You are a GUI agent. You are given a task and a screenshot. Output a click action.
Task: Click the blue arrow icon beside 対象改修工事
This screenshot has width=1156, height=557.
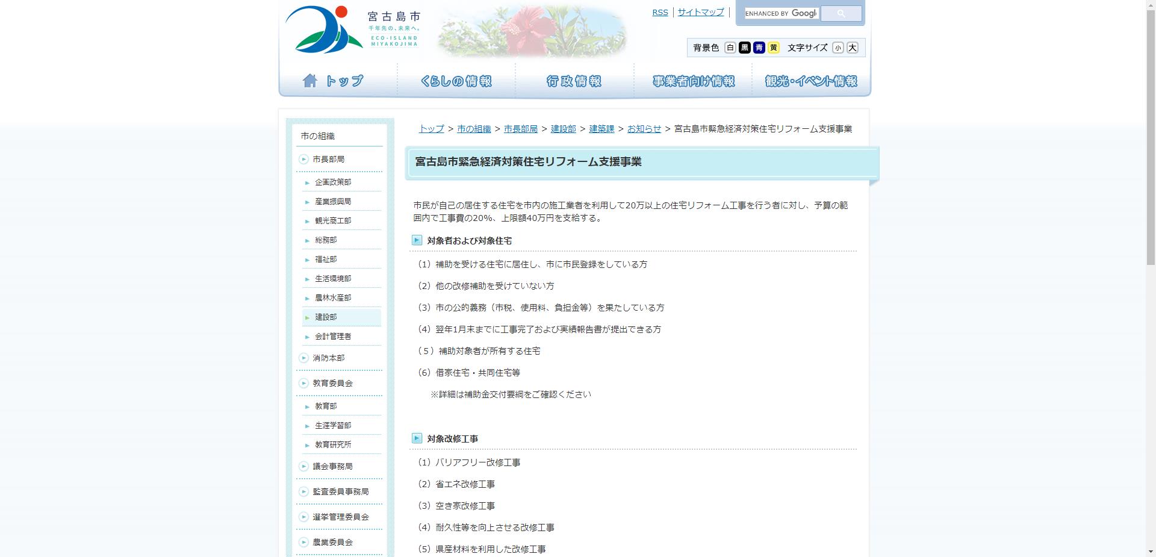click(x=416, y=438)
